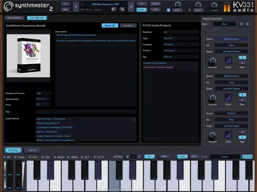Click the diamond icon next to CC74
The image size is (257, 192).
point(95,157)
